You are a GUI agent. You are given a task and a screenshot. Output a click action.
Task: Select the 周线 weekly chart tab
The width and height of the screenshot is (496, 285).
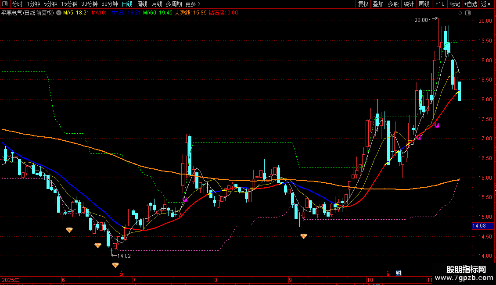click(142, 4)
